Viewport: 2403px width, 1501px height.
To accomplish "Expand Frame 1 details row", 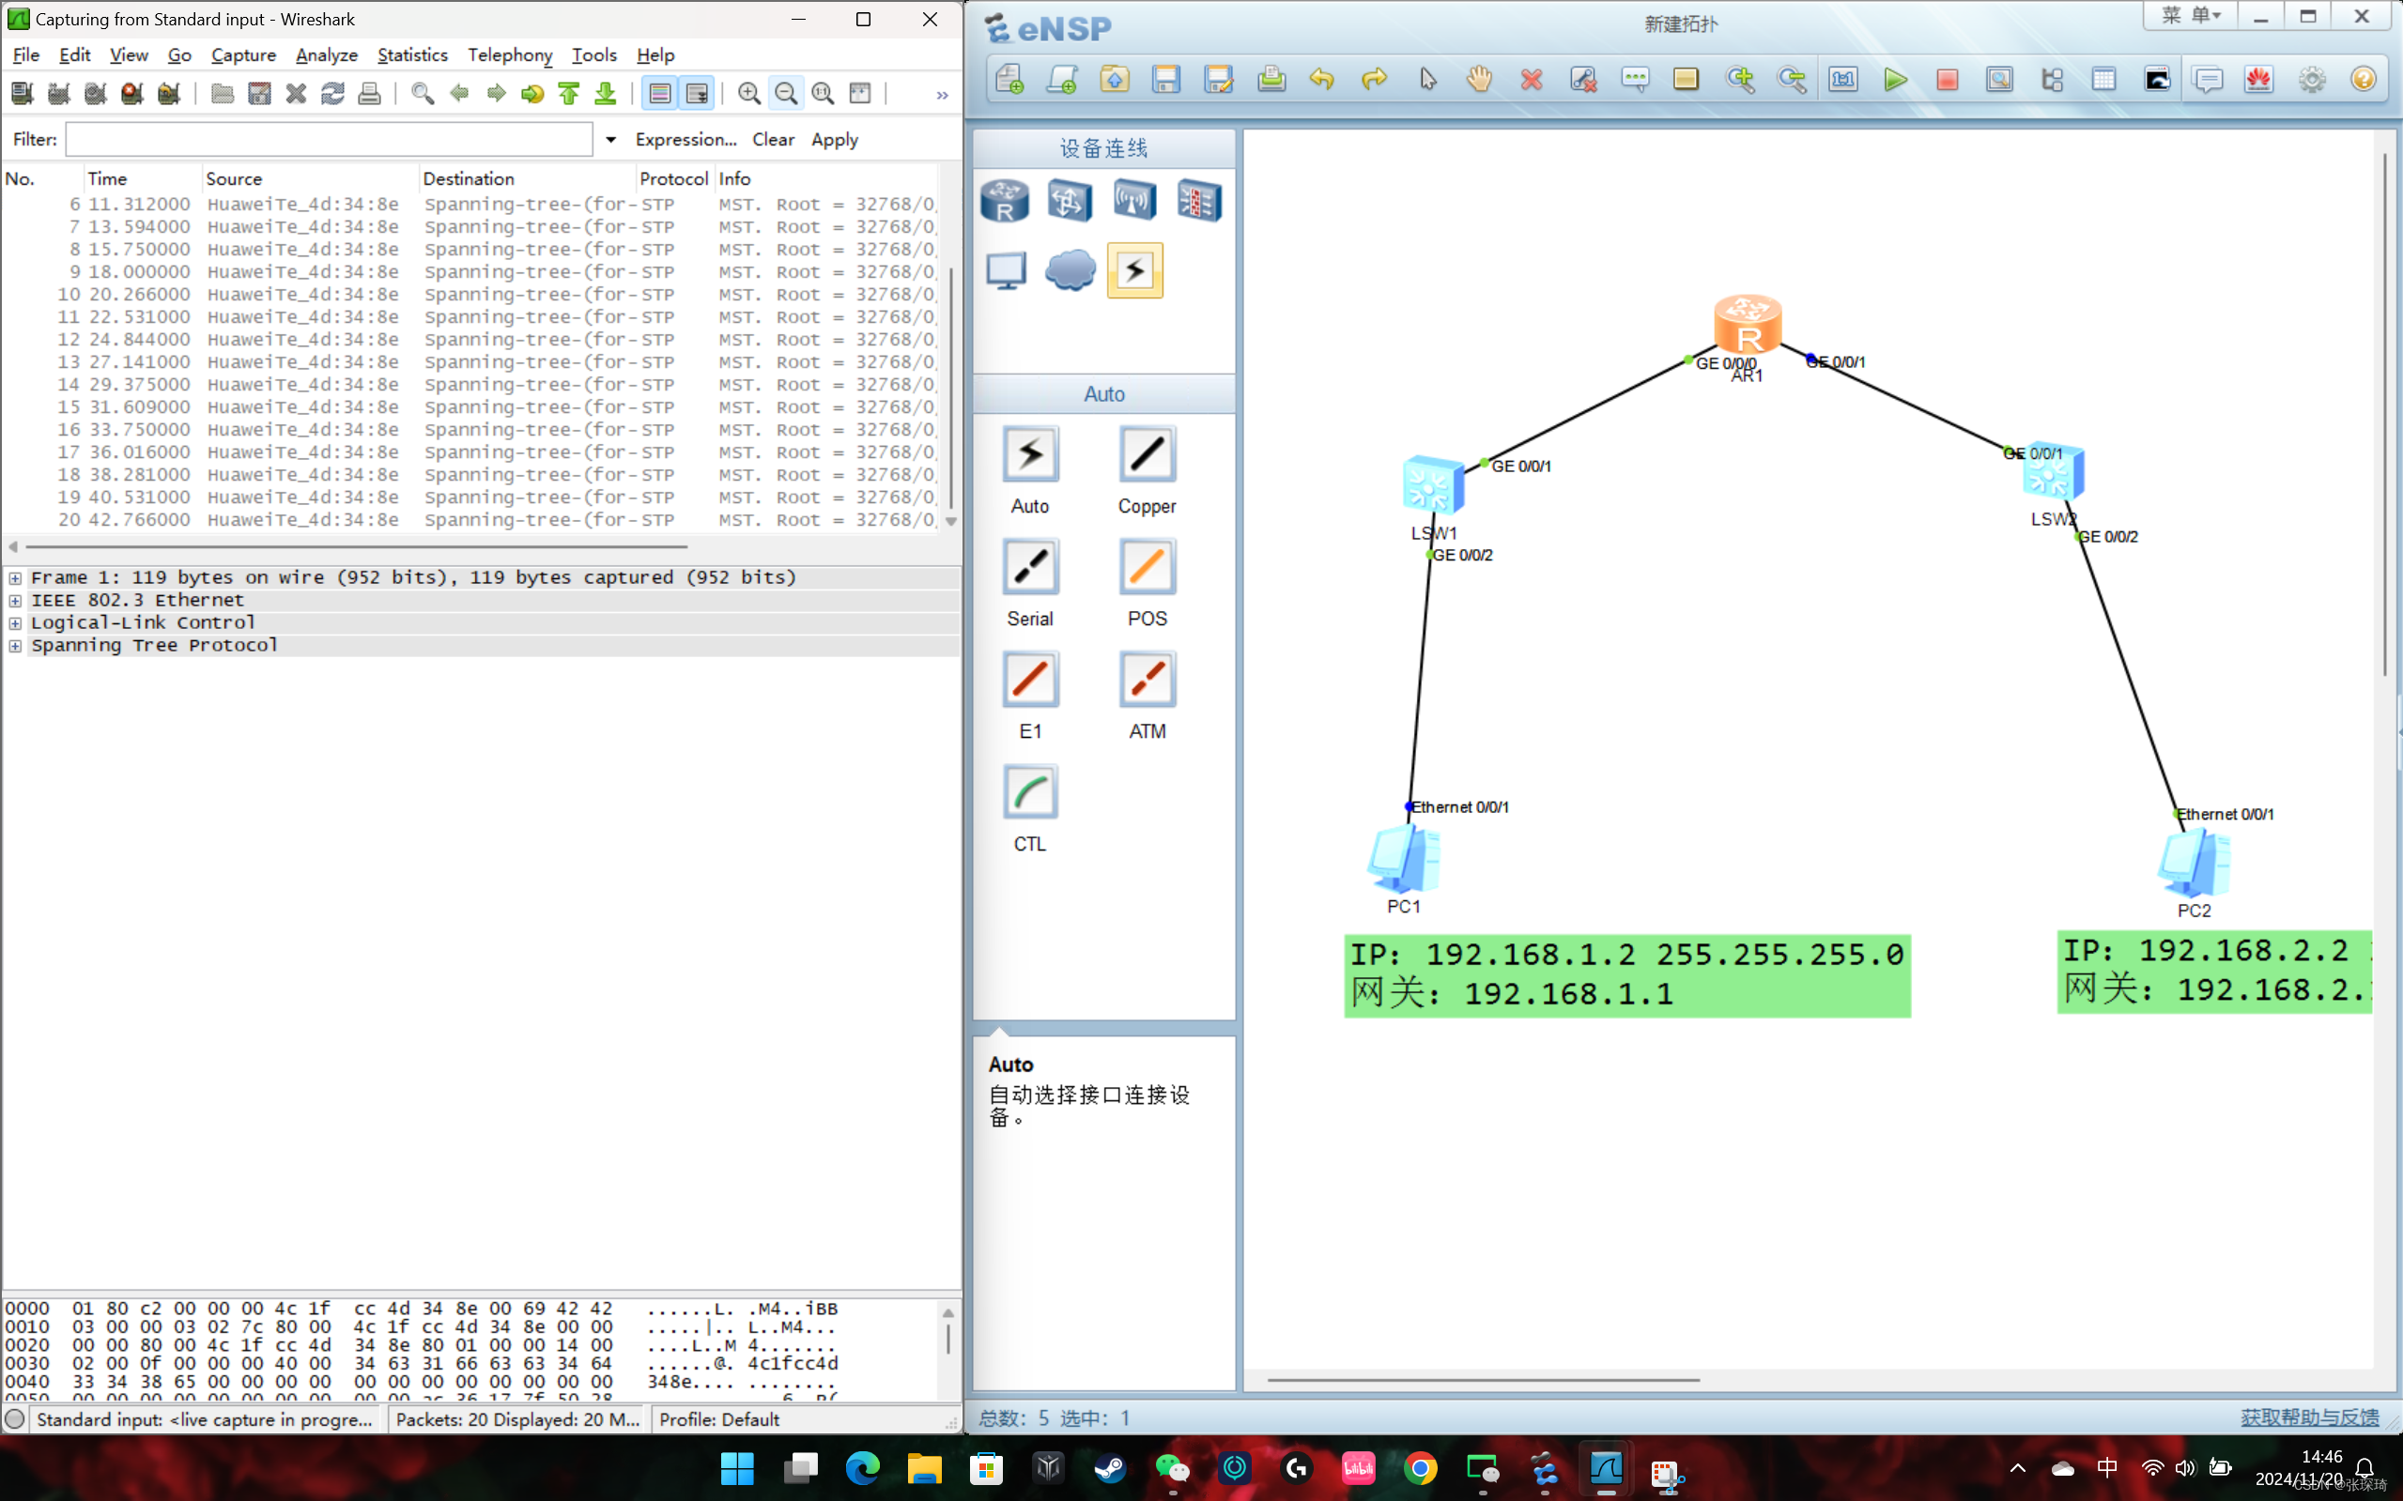I will pyautogui.click(x=15, y=577).
